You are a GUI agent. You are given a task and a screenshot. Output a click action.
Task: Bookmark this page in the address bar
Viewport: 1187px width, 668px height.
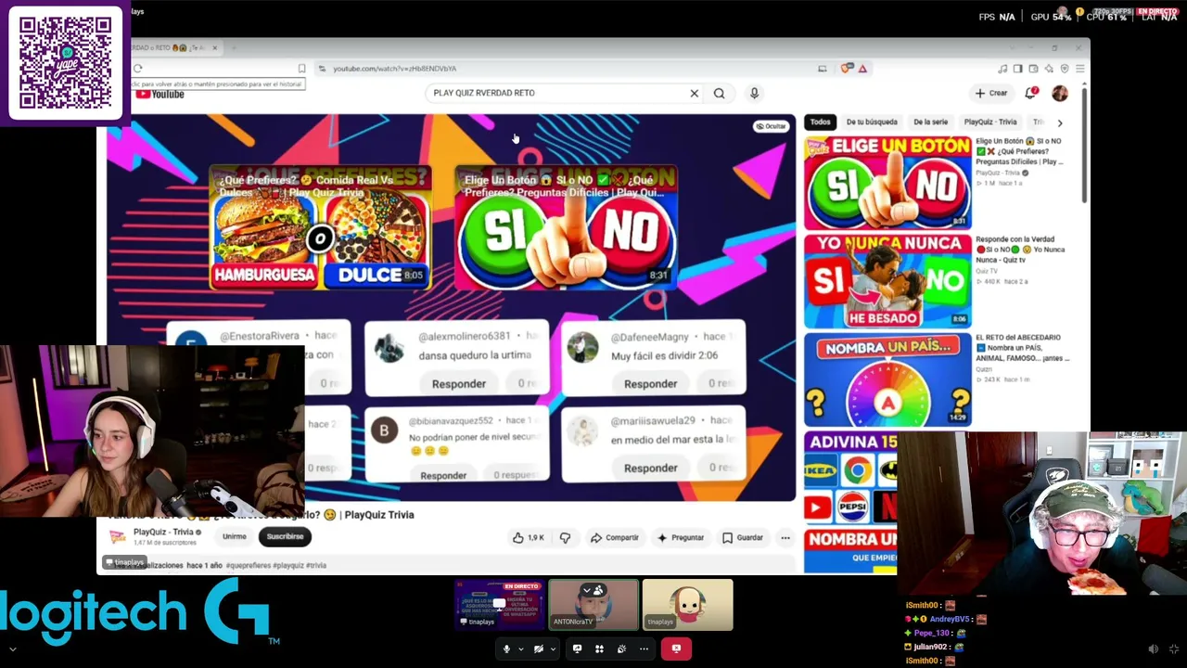pyautogui.click(x=301, y=69)
